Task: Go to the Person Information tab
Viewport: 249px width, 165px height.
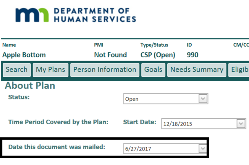Action: click(x=105, y=70)
